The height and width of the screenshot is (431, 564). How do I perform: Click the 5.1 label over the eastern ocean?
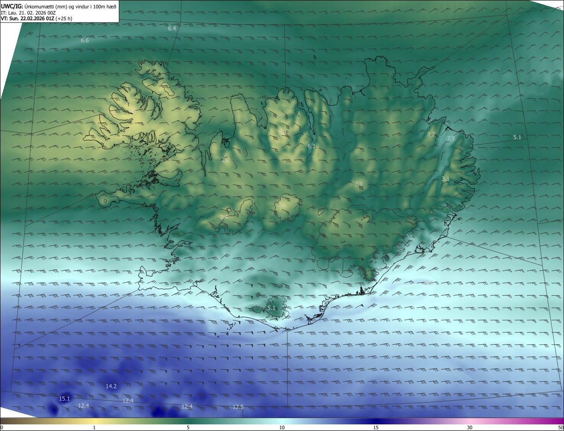517,137
